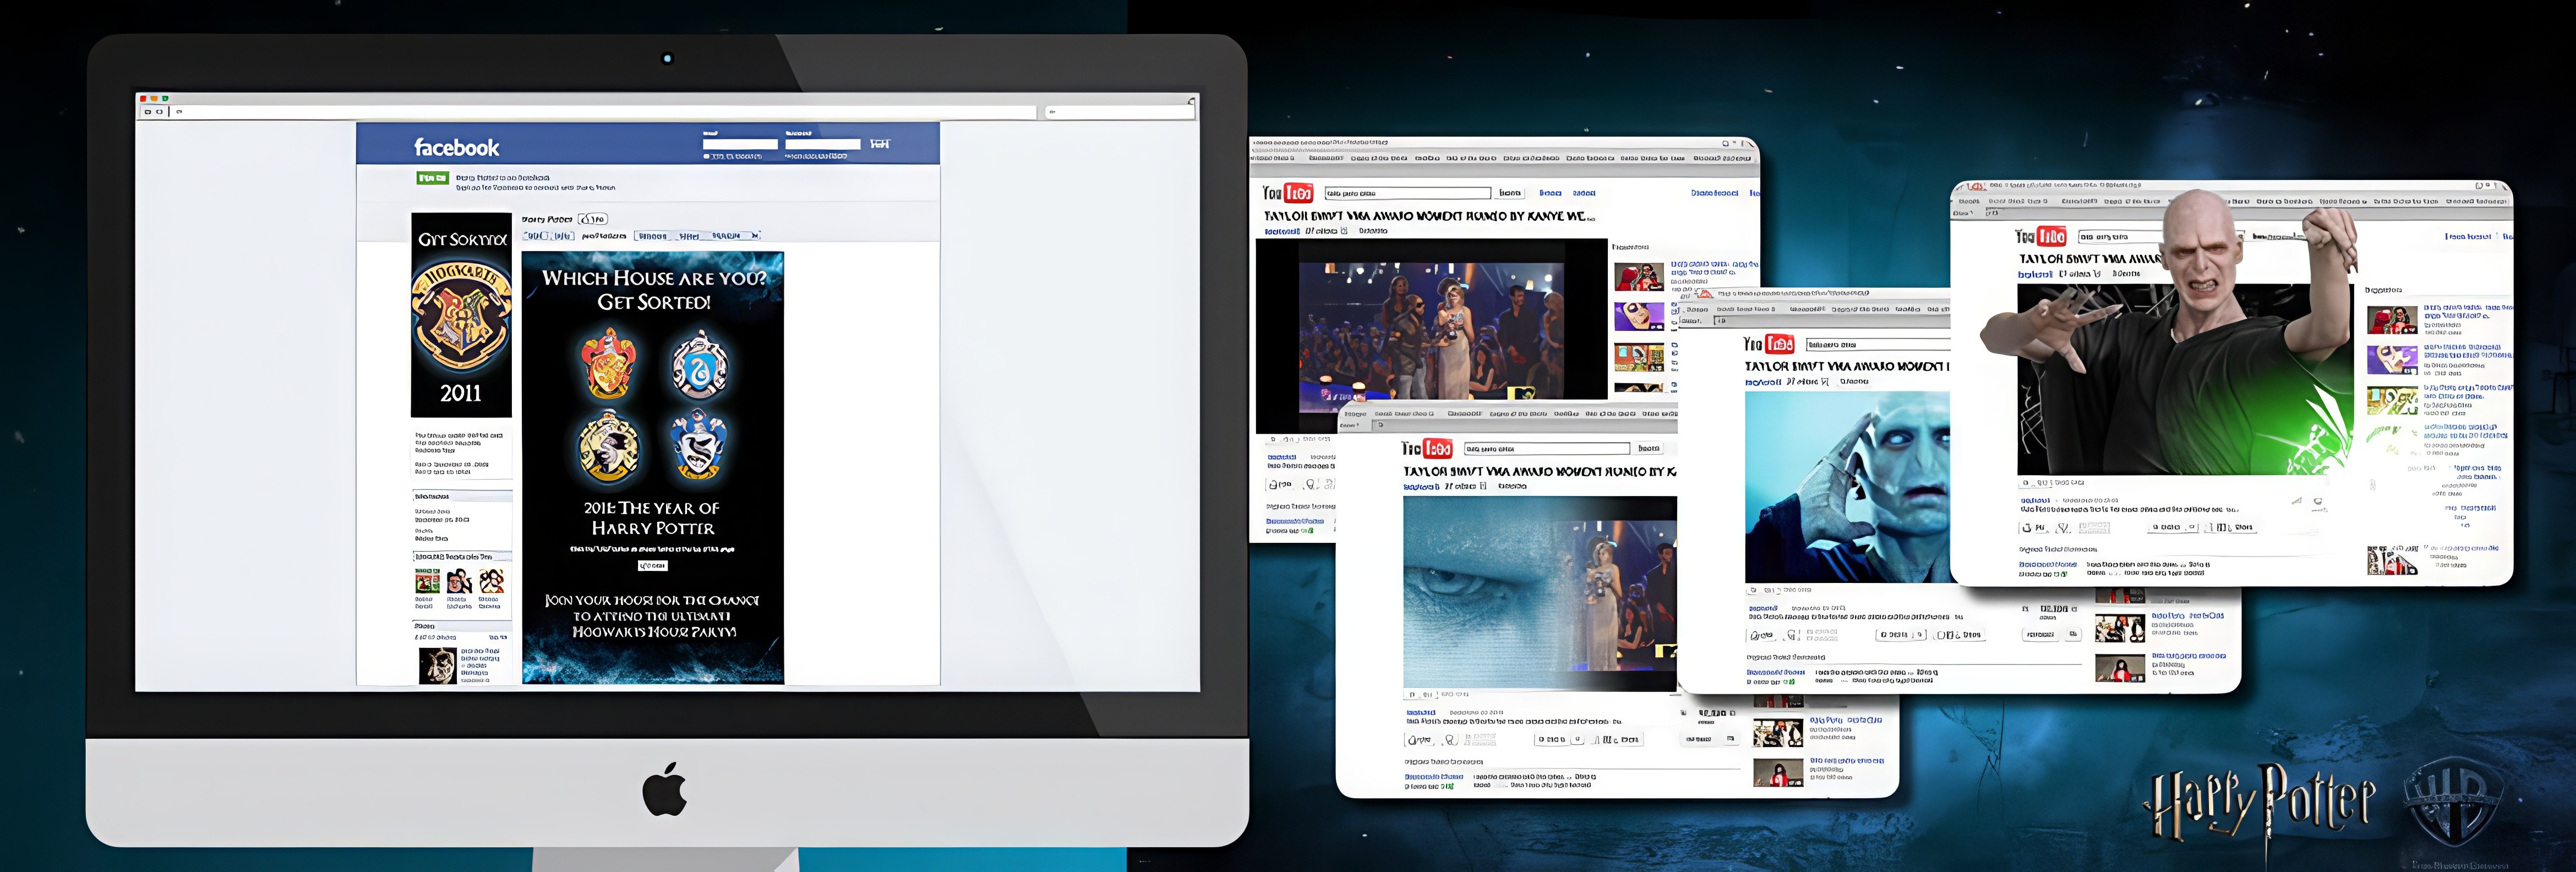
Task: Click the Facebook logo in header
Action: tap(456, 148)
